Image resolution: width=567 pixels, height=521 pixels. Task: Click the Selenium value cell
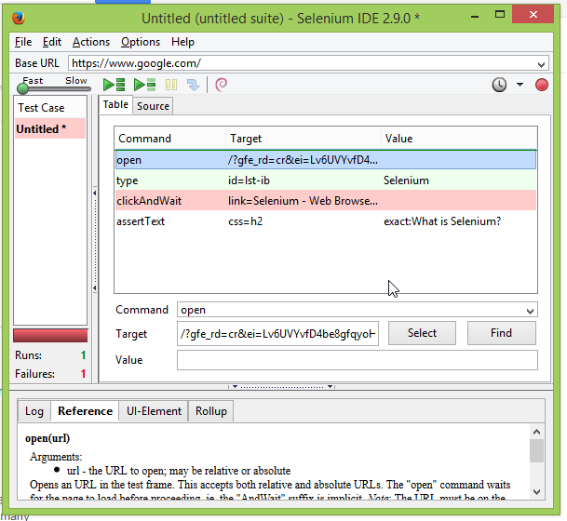click(x=406, y=180)
